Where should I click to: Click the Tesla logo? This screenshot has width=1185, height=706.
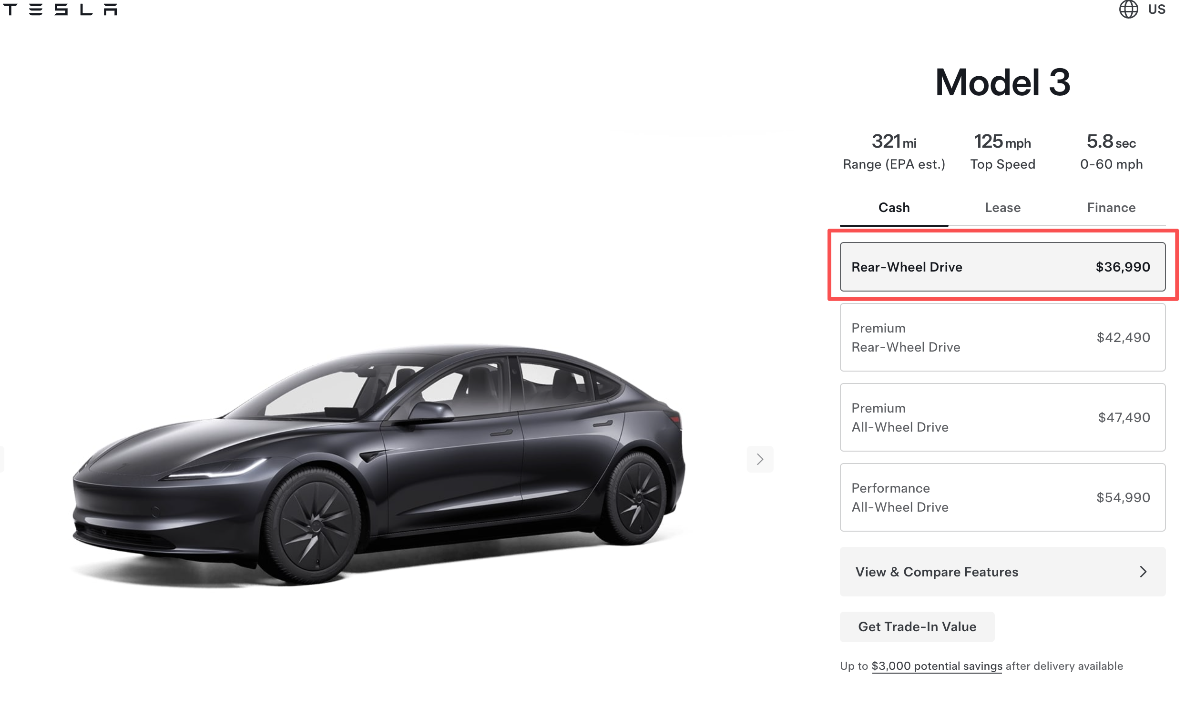click(60, 10)
